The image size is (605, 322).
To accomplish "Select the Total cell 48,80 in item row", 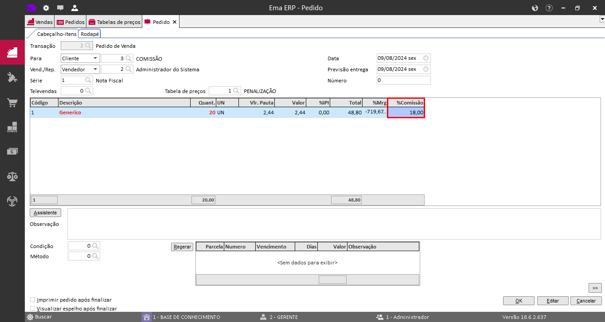I will tap(346, 113).
